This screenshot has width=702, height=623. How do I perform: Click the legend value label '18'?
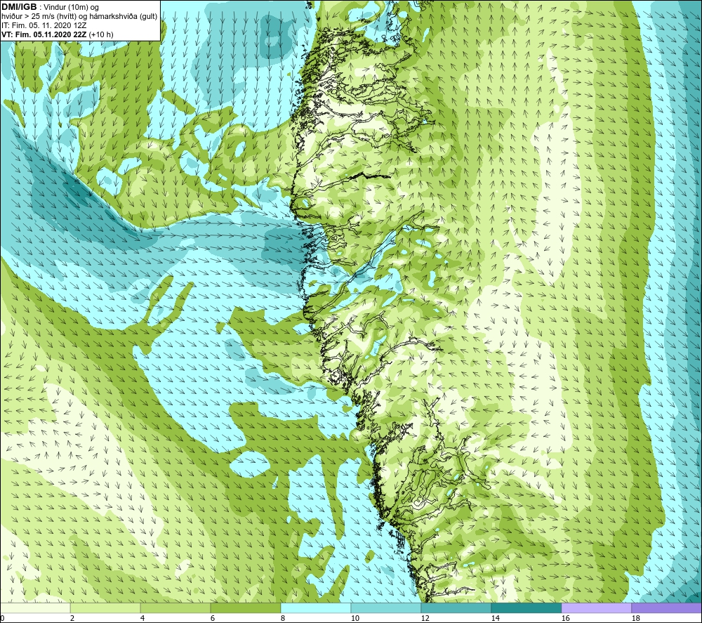pyautogui.click(x=635, y=618)
